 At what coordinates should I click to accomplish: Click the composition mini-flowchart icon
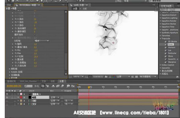coord(37,86)
